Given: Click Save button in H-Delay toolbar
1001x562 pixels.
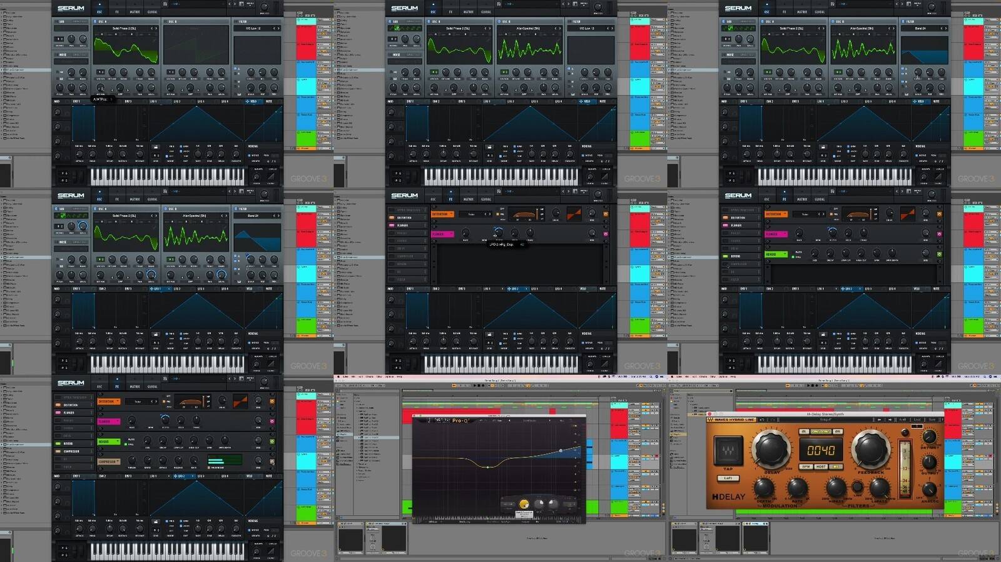Looking at the screenshot, I should [932, 419].
